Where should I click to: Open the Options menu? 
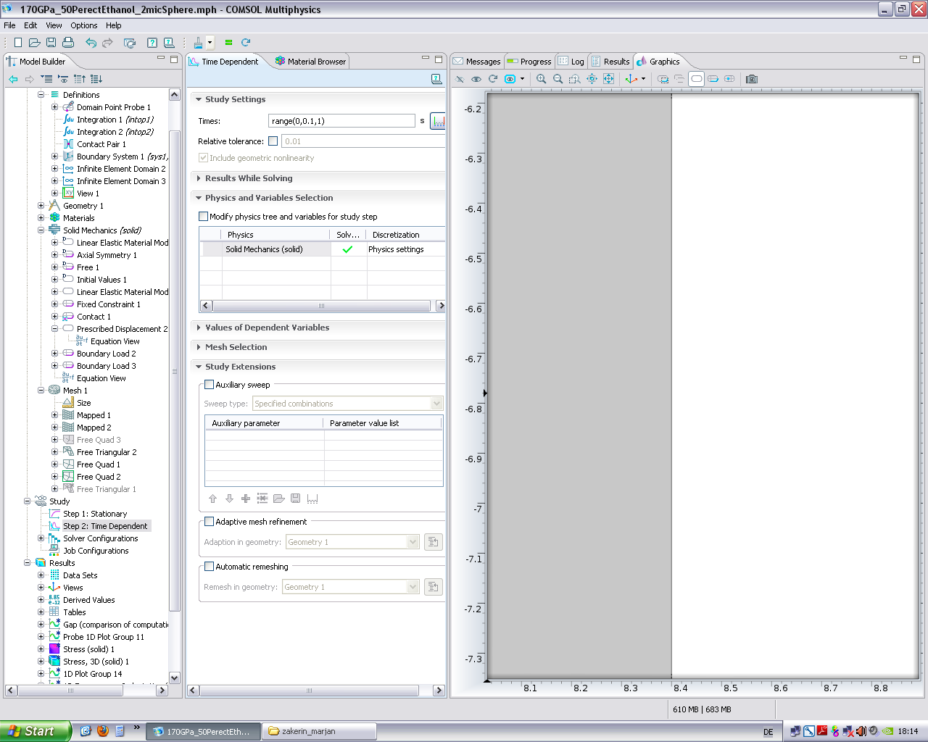84,25
